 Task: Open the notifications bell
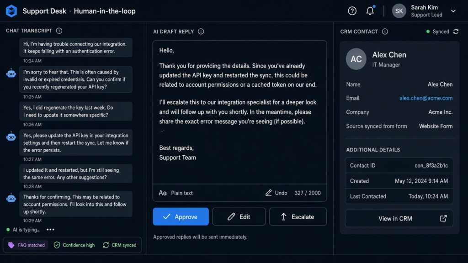click(x=370, y=11)
